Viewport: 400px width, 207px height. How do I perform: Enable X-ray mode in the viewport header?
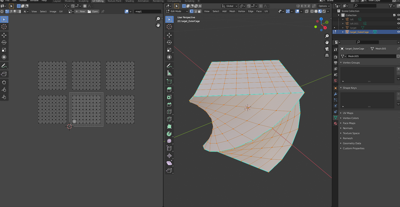307,11
